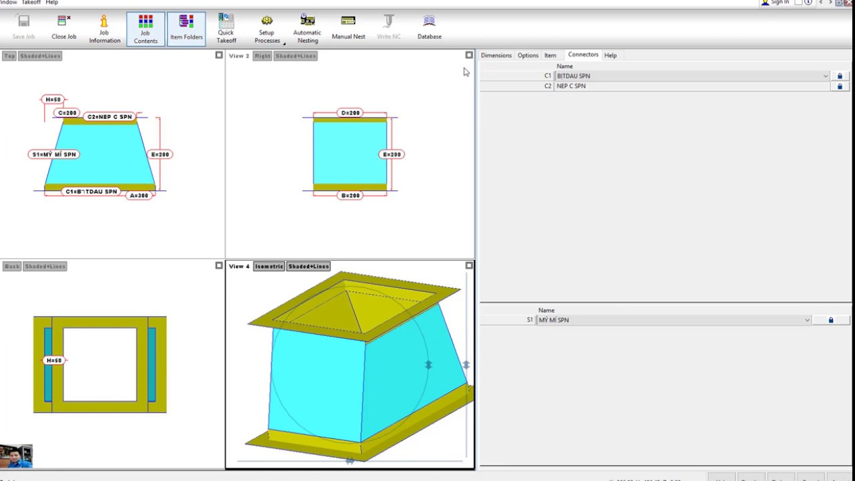Show Item Folders
Screen dimensions: 855x481
pos(186,29)
